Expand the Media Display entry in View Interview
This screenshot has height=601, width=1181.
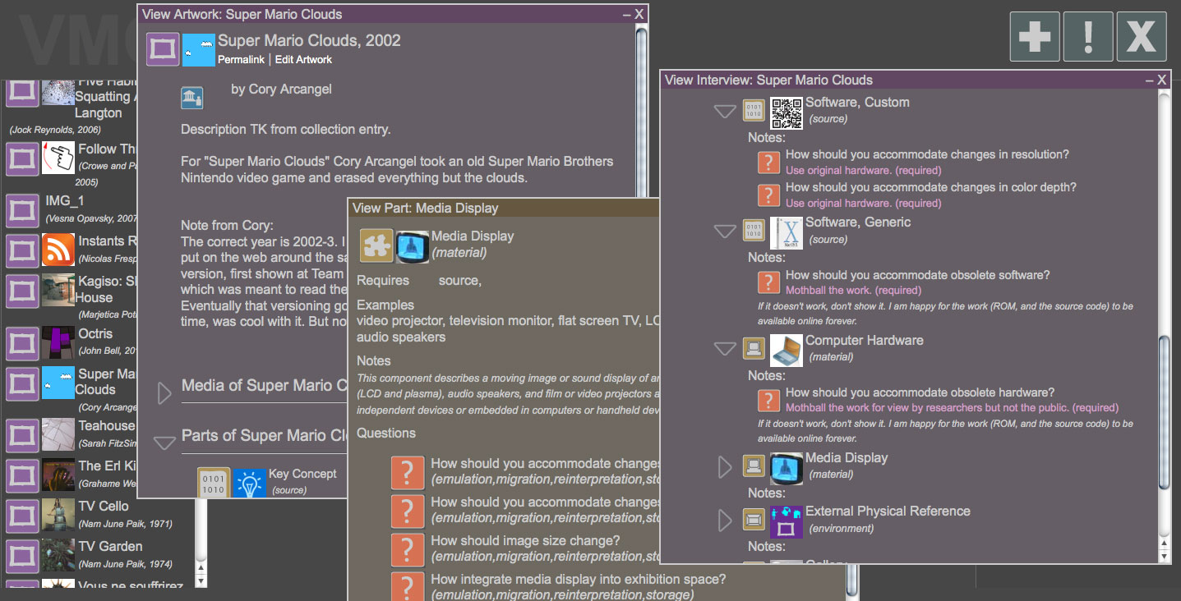pos(725,467)
